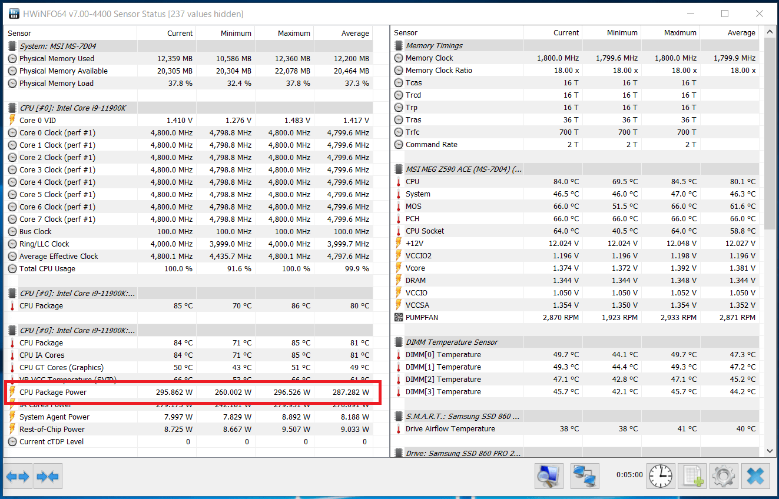This screenshot has height=499, width=779.
Task: Select the Average Effective Clock row
Action: pos(189,257)
